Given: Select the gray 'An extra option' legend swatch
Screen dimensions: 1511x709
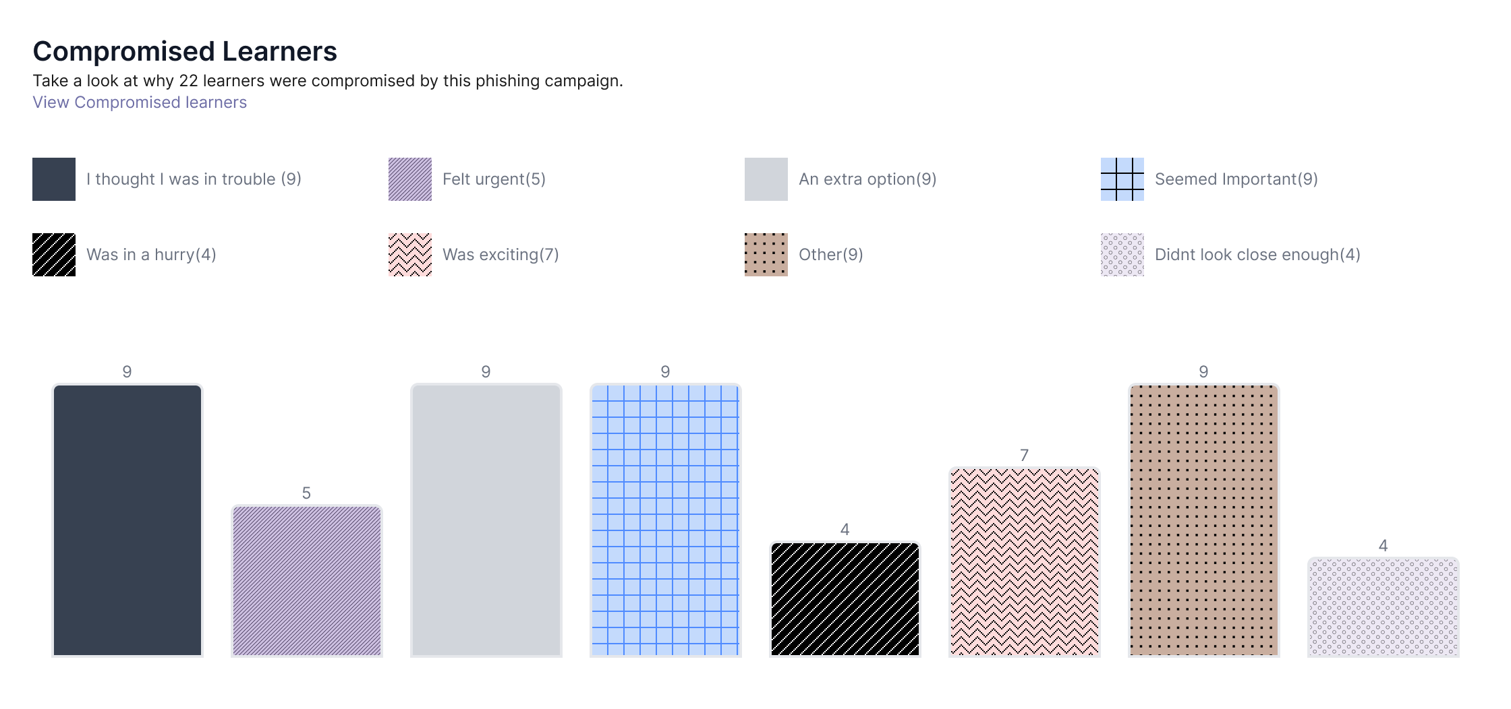Looking at the screenshot, I should (766, 179).
